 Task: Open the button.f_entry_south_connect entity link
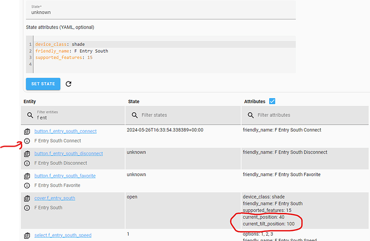pyautogui.click(x=65, y=131)
